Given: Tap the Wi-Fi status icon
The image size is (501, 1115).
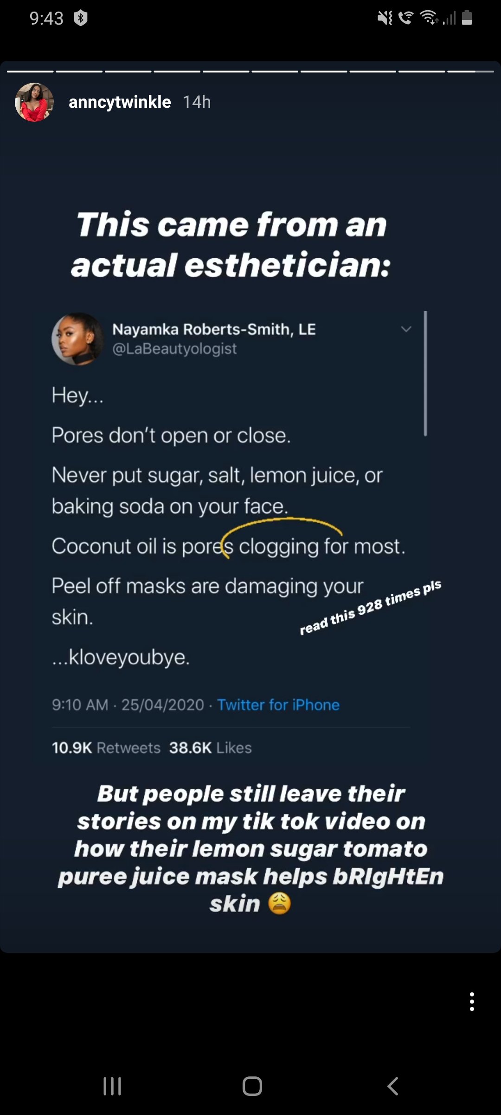Looking at the screenshot, I should (429, 18).
